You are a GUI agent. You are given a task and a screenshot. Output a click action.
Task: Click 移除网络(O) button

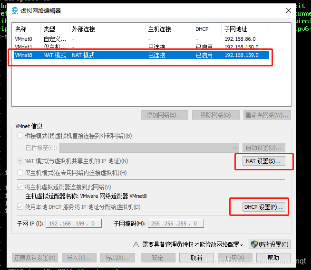(216, 115)
